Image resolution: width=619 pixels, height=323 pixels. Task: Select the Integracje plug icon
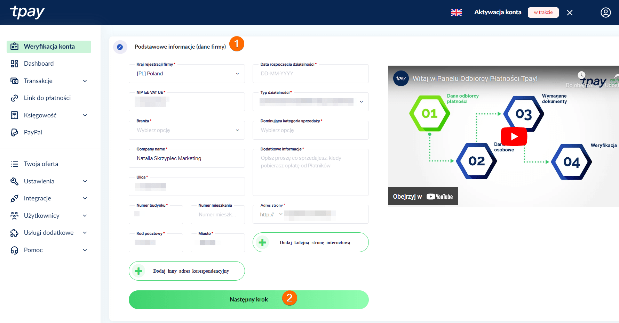[x=14, y=198]
